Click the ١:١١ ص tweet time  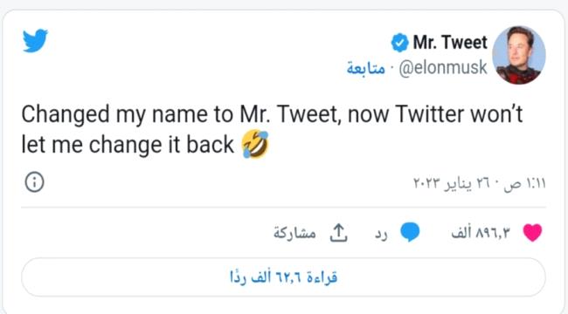point(525,183)
